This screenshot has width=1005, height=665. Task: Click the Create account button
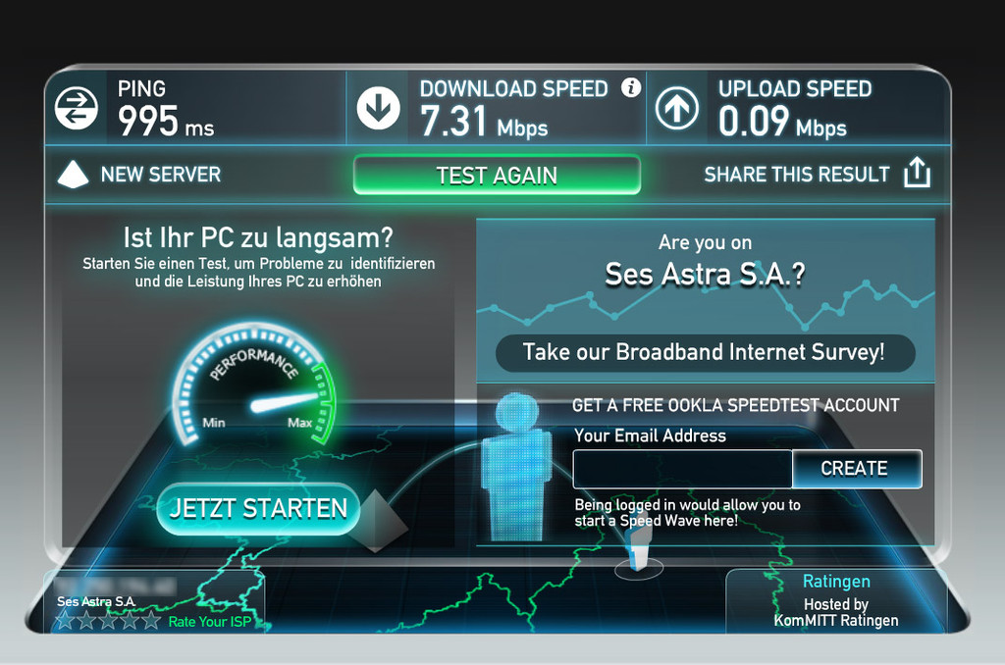click(x=857, y=469)
